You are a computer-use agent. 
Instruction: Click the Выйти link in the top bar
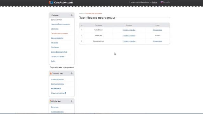point(154,2)
